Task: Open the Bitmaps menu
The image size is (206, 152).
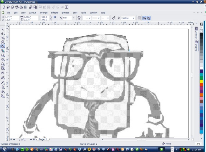Action: pyautogui.click(x=65, y=13)
